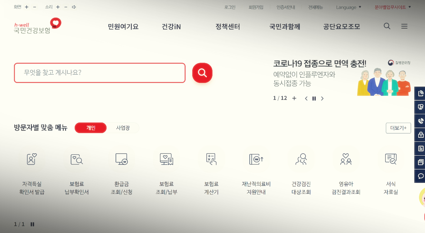Image resolution: width=425 pixels, height=233 pixels.
Task: Switch to the 사업장 visitor menu
Action: click(123, 128)
